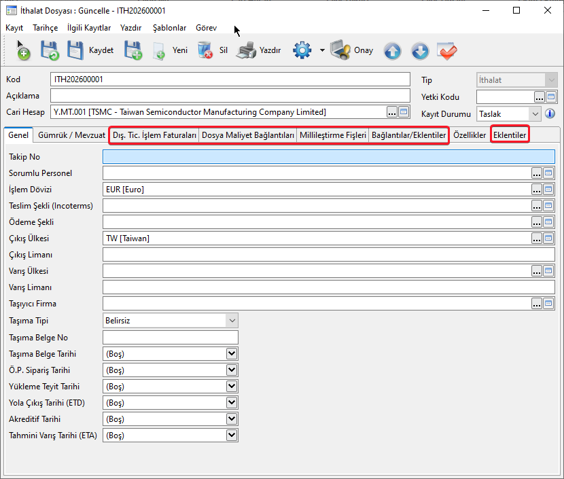Click the Kayıt Durumu info icon
The height and width of the screenshot is (479, 564).
coord(550,113)
